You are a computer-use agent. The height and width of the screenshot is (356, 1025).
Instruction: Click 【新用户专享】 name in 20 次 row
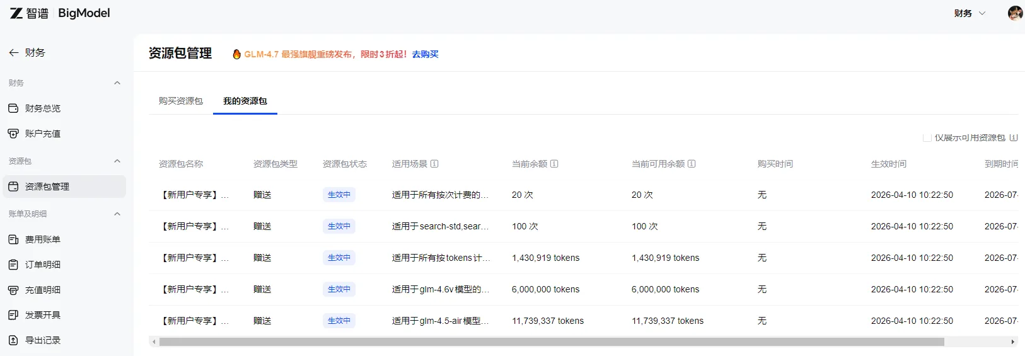194,195
